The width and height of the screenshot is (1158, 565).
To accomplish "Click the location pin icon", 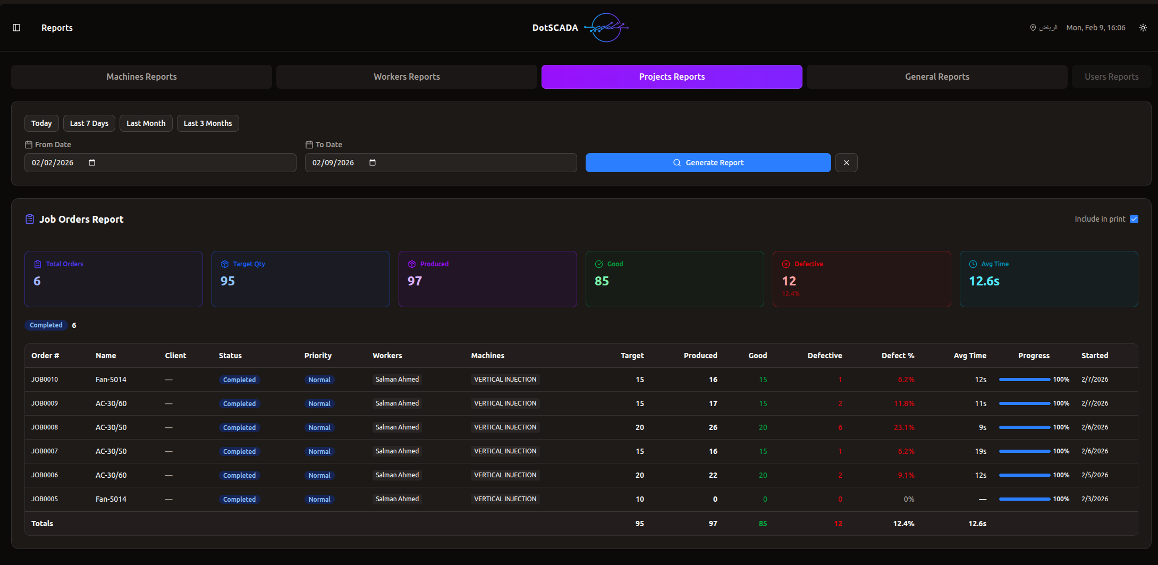I will coord(1033,28).
